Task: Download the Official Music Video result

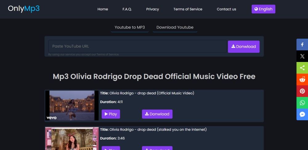Action: tap(157, 114)
